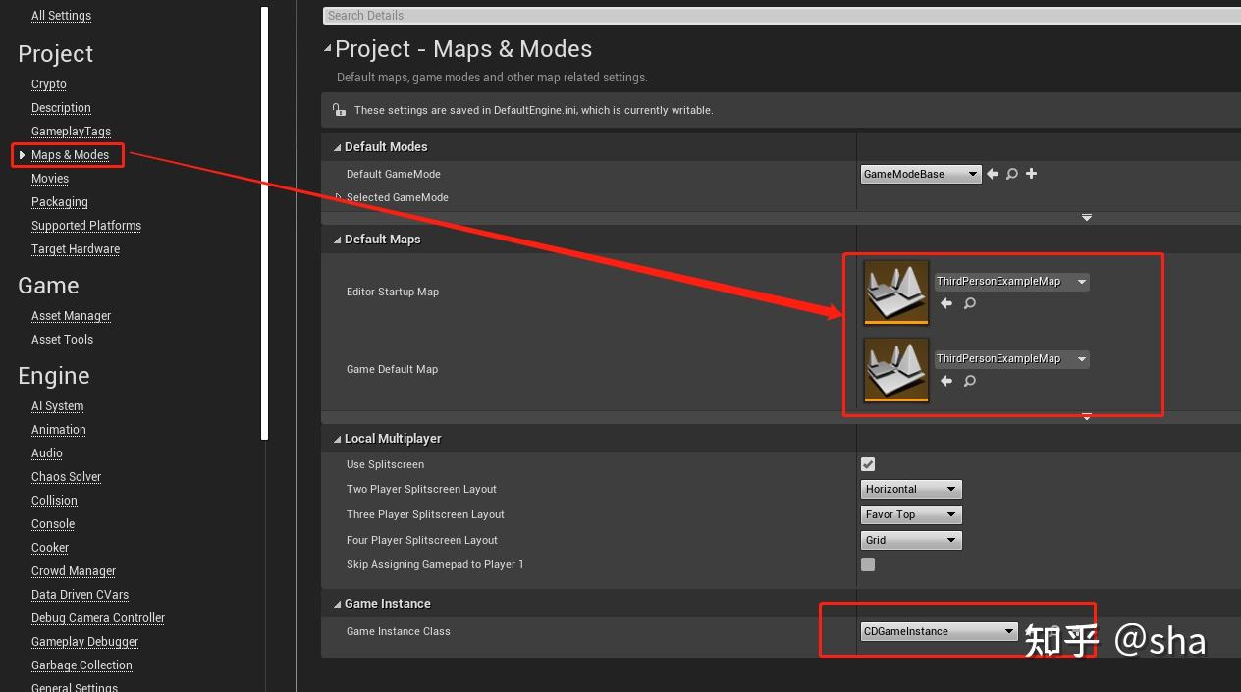Click the use-selected arrow for Editor Startup Map
The height and width of the screenshot is (692, 1241).
click(945, 303)
